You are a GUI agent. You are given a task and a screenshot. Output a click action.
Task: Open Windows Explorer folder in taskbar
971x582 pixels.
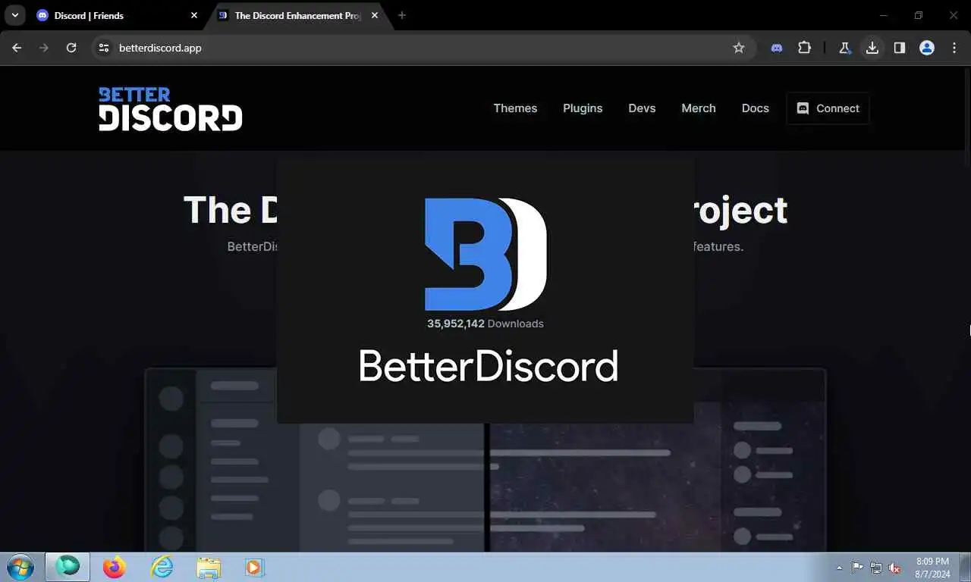pyautogui.click(x=209, y=567)
